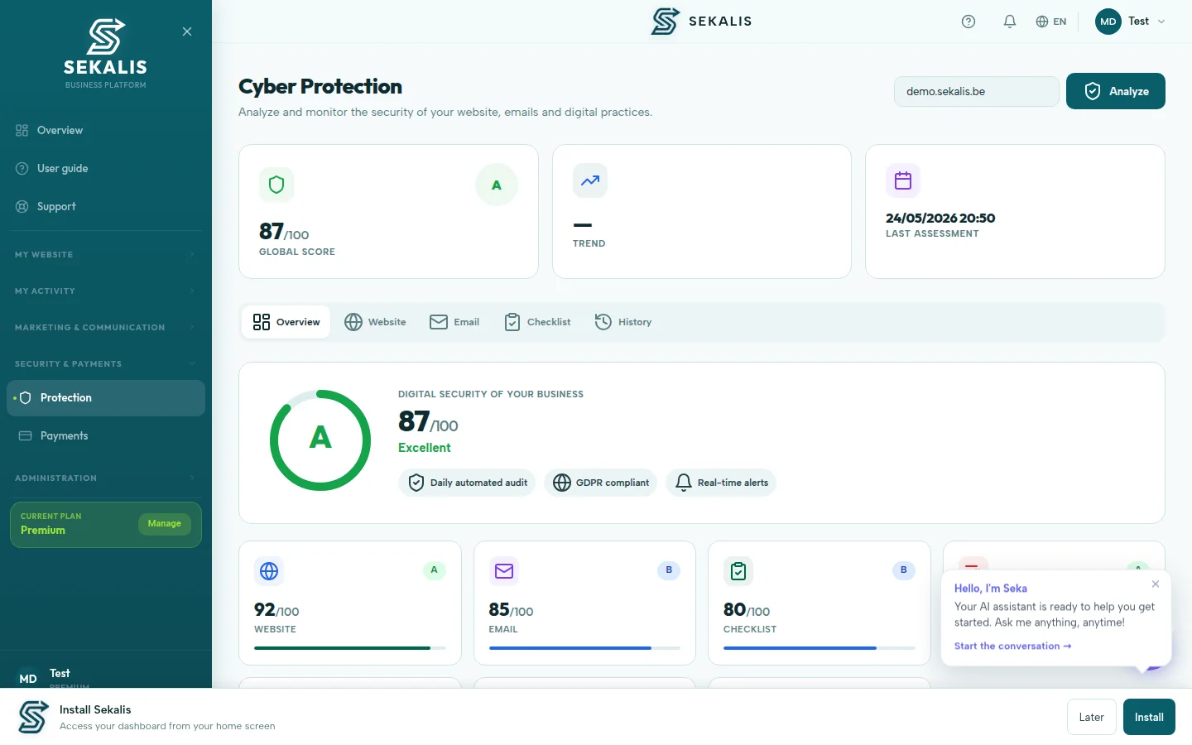Click the B badge on the Email card
Screen dimensions: 1192x745
click(669, 570)
